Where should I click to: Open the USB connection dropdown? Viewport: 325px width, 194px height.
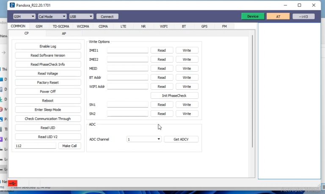coord(81,17)
